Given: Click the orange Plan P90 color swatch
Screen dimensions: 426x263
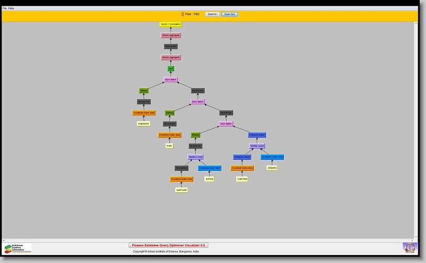Looking at the screenshot, I should click(x=183, y=14).
